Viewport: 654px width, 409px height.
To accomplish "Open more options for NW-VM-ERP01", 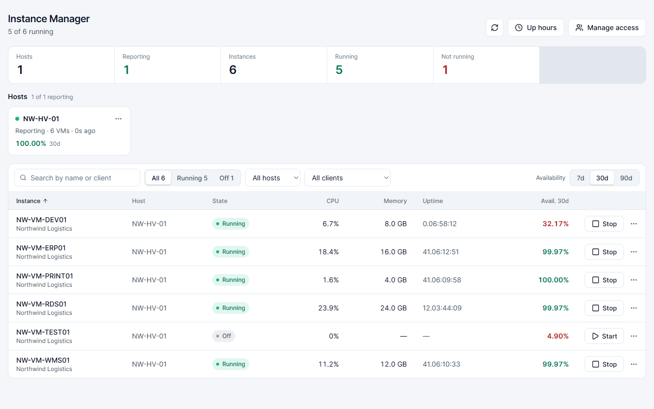I will [634, 252].
